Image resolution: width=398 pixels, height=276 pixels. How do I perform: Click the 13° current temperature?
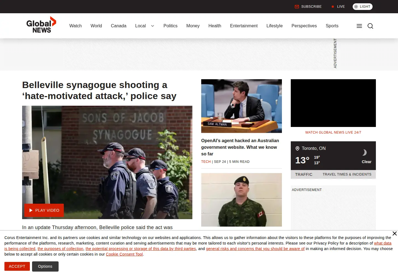coord(302,160)
